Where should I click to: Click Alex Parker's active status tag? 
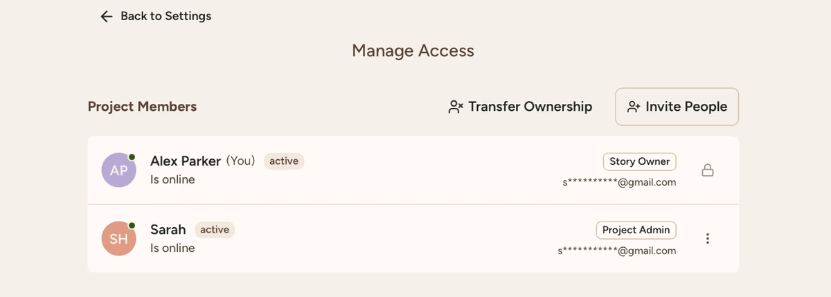(284, 161)
